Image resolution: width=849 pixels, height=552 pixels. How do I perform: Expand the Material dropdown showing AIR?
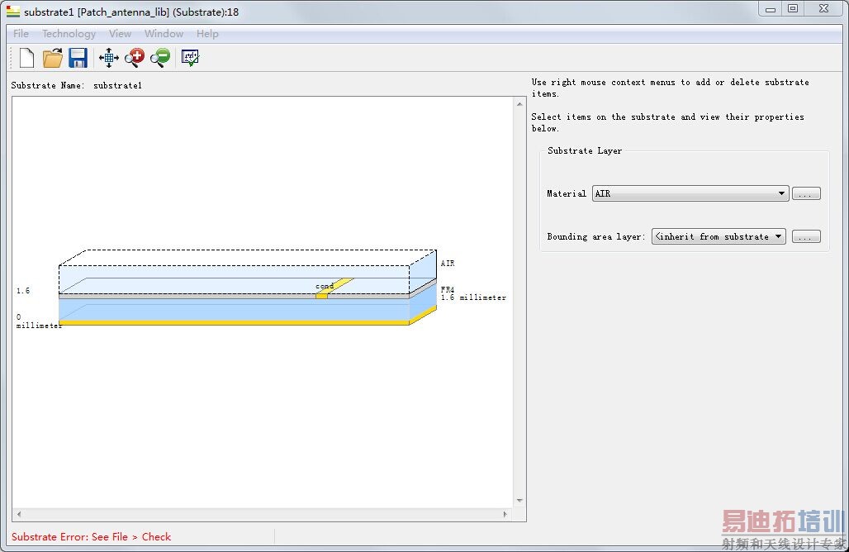[x=690, y=193]
